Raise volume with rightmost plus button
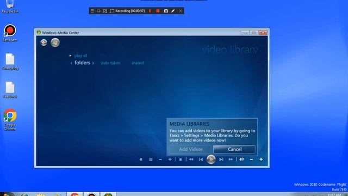 point(261,160)
